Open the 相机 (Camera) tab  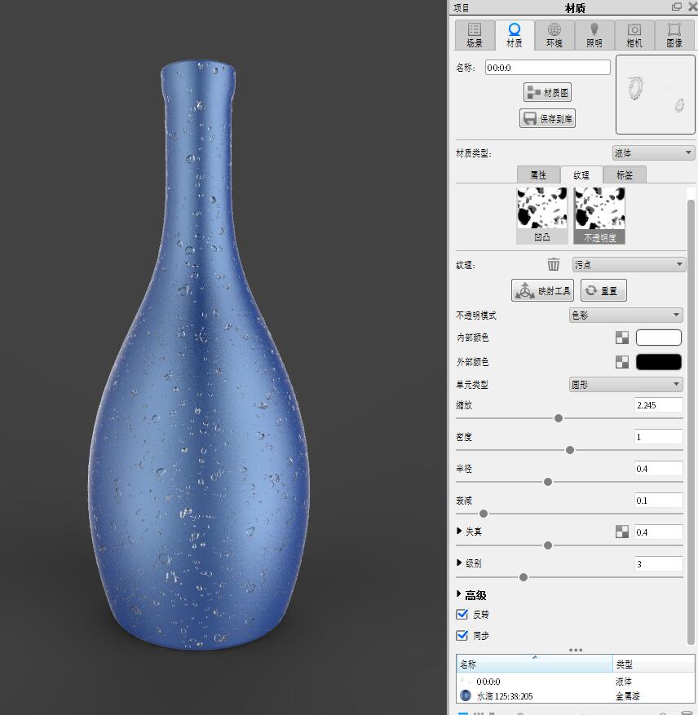(x=634, y=35)
